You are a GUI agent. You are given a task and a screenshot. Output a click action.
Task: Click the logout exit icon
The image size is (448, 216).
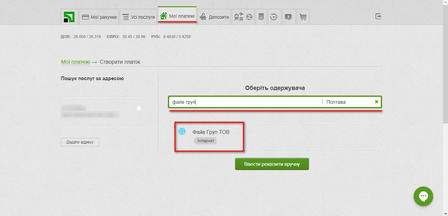click(x=378, y=16)
